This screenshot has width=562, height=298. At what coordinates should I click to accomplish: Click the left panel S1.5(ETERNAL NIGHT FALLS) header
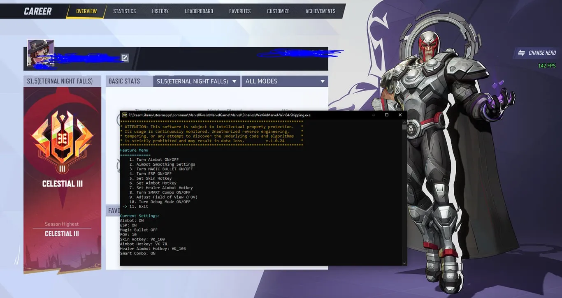pyautogui.click(x=62, y=81)
